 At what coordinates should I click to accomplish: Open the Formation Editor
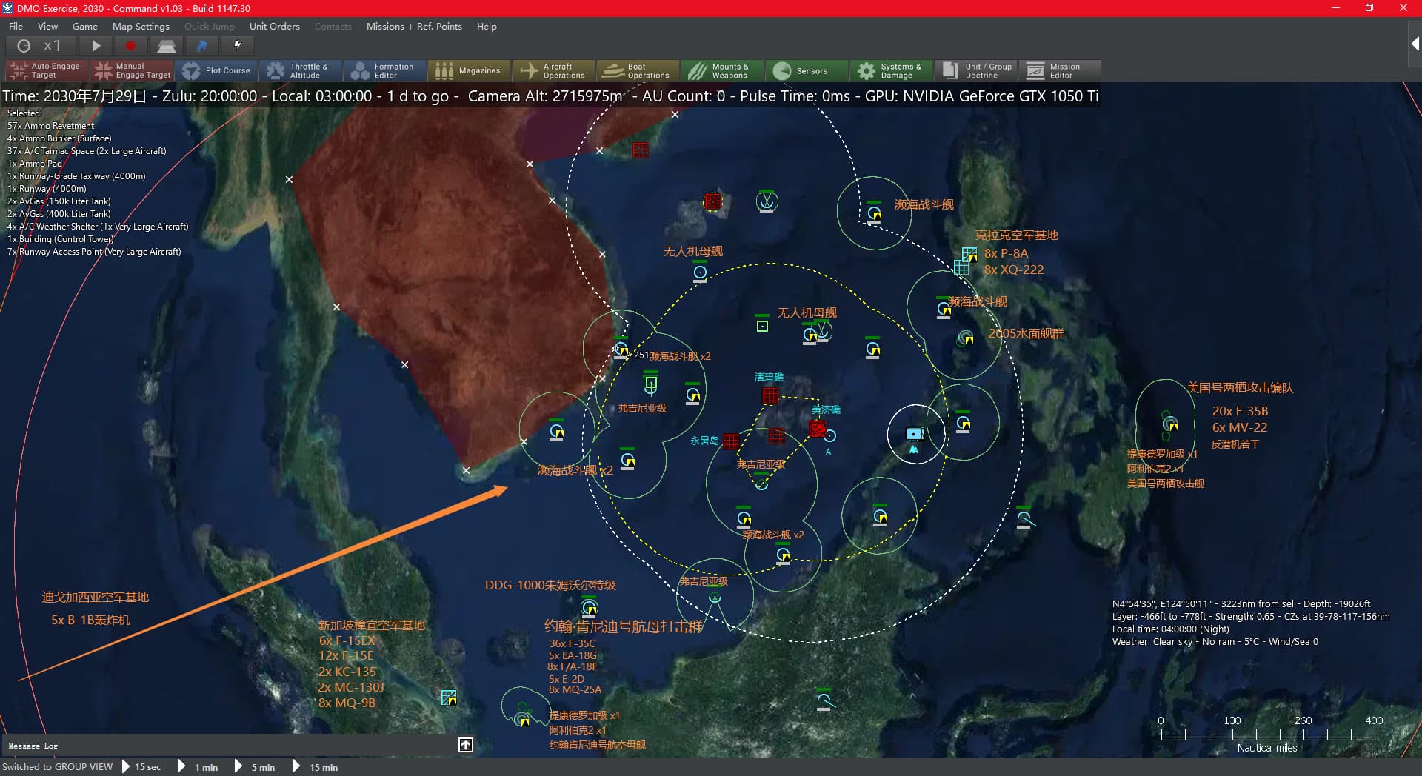click(384, 70)
